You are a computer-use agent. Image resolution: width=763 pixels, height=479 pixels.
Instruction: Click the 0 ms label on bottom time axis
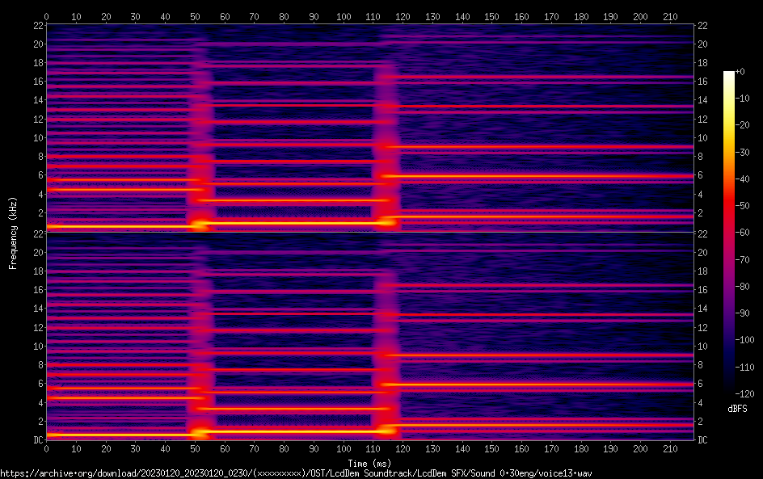(46, 447)
